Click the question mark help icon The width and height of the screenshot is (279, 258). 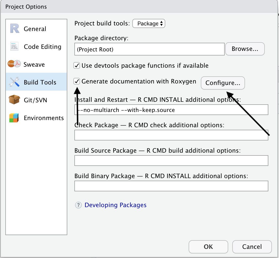[78, 205]
